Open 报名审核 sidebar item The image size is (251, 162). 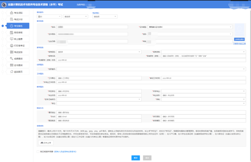pyautogui.click(x=18, y=32)
